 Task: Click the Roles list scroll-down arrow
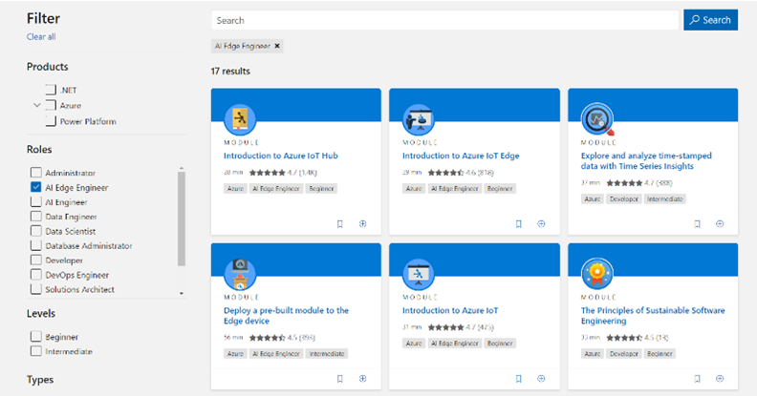point(182,293)
